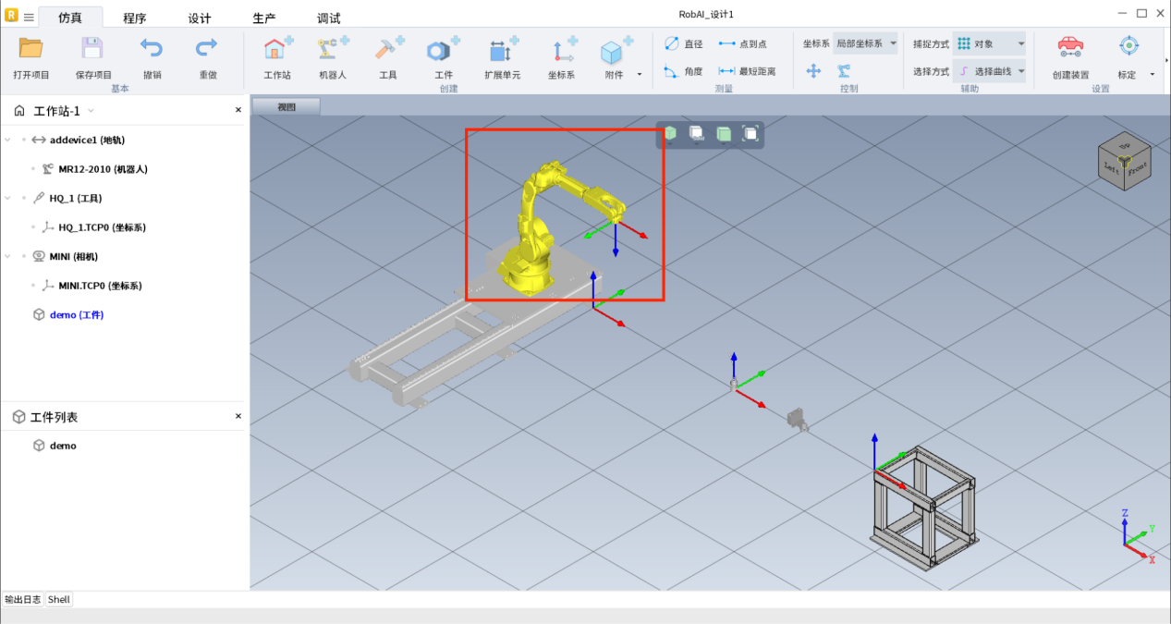The height and width of the screenshot is (624, 1171).
Task: Collapse the MINI (相机) tree node
Action: coord(8,256)
